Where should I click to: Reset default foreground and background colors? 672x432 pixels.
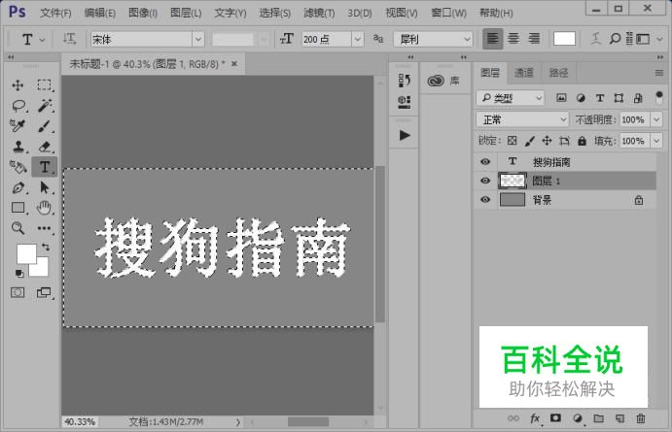pos(19,273)
